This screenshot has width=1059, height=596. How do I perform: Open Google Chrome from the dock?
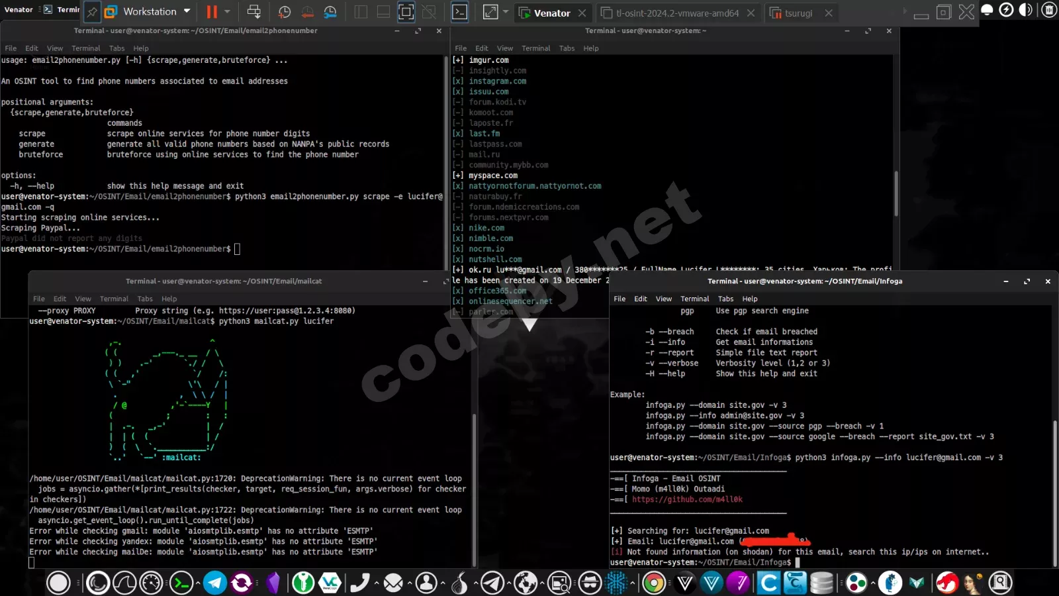(654, 583)
